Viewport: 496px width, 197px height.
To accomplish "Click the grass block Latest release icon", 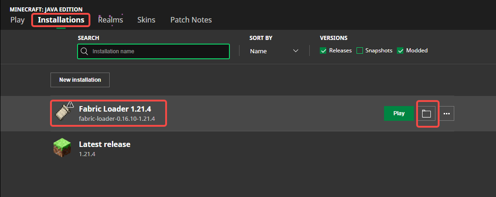I will (61, 149).
